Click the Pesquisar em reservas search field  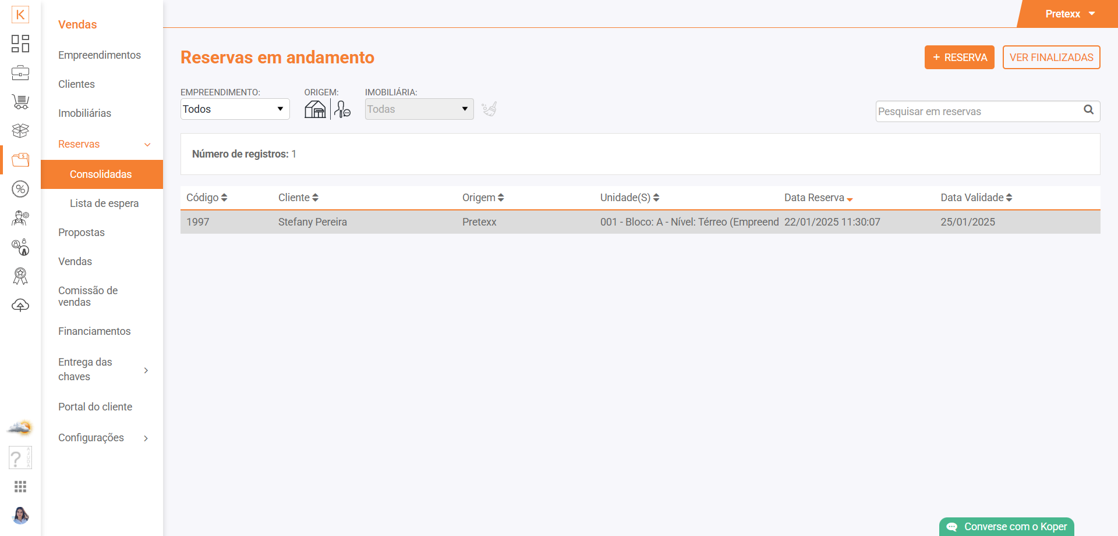pos(978,112)
